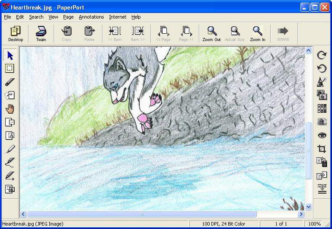This screenshot has height=229, width=332.
Task: Go to the next page
Action: [x=186, y=34]
